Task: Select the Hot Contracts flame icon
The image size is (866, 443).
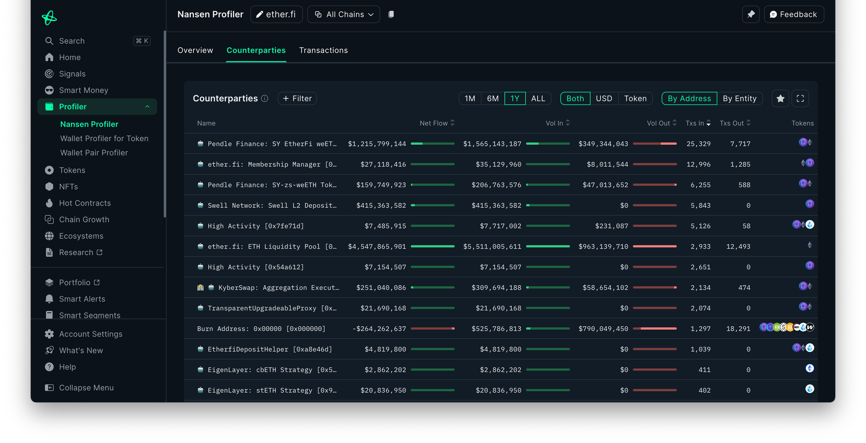Action: 49,203
